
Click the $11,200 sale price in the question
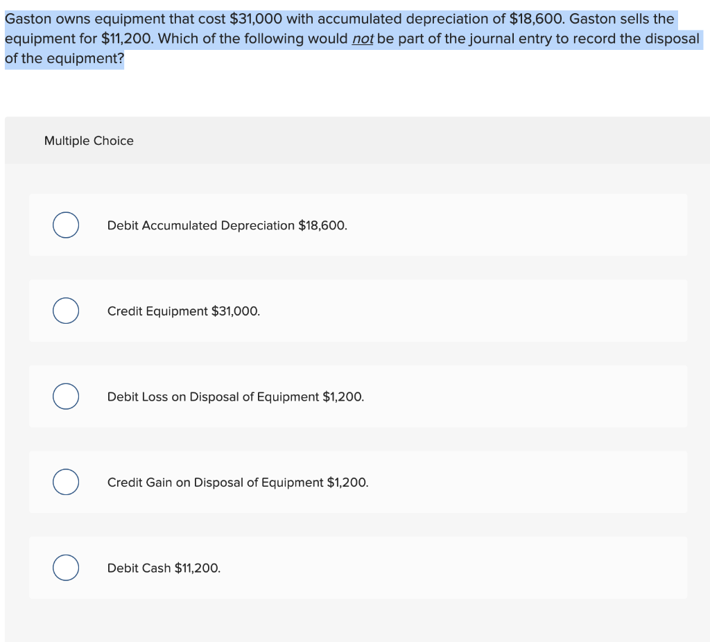pyautogui.click(x=128, y=39)
